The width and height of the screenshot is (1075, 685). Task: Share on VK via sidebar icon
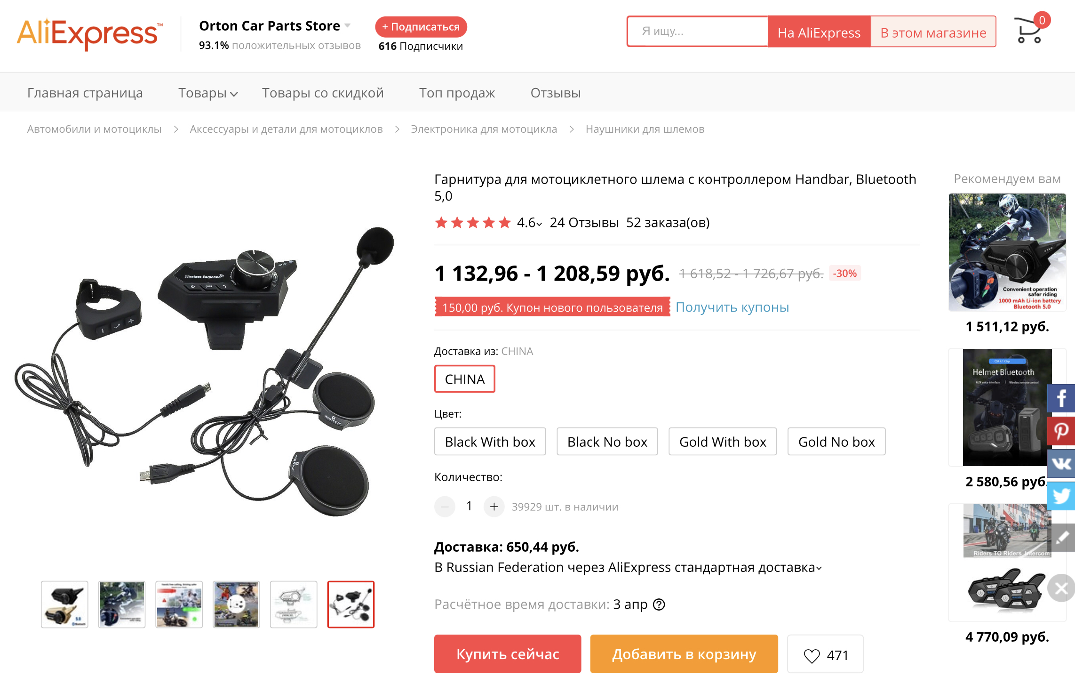click(1061, 463)
